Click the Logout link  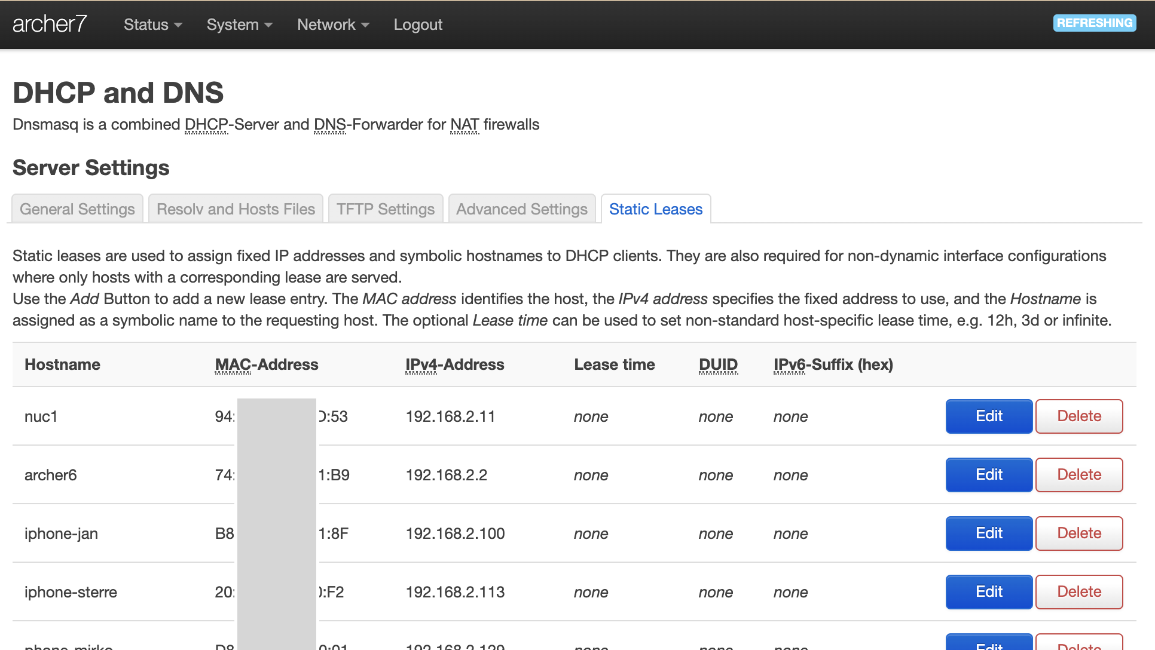[x=418, y=24]
